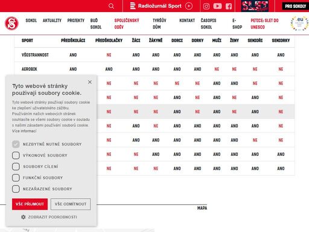Open the search magnifier icon
Screen dimensions: 309x232
111,6
